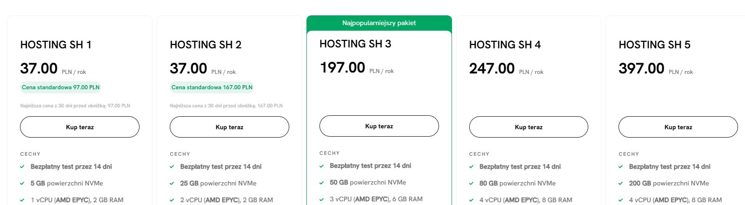Click Kup teraz button for Hosting SH 1
Screen dimensions: 745x205
click(80, 127)
